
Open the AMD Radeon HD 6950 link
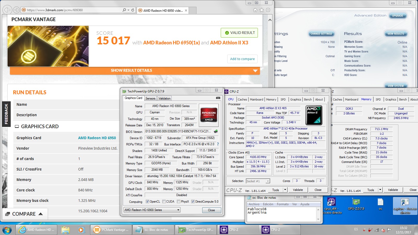click(97, 138)
